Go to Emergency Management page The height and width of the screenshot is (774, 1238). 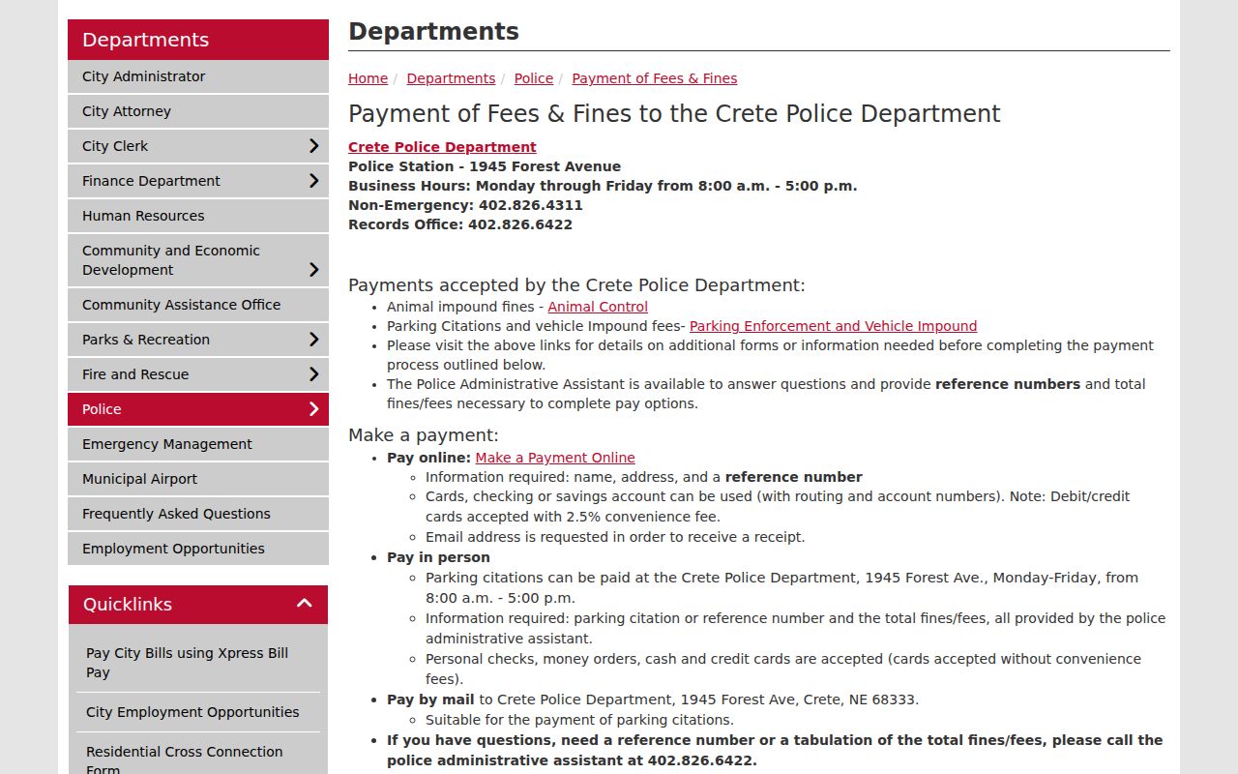(x=198, y=444)
